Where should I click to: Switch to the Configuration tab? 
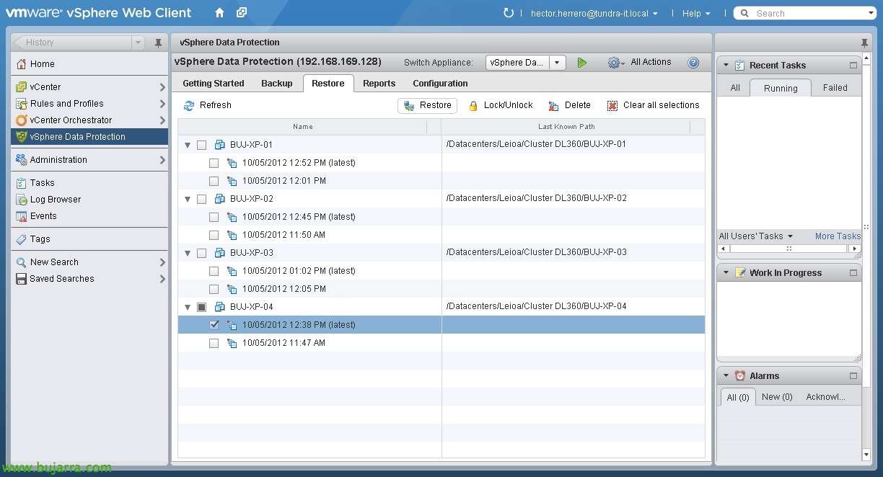click(440, 84)
